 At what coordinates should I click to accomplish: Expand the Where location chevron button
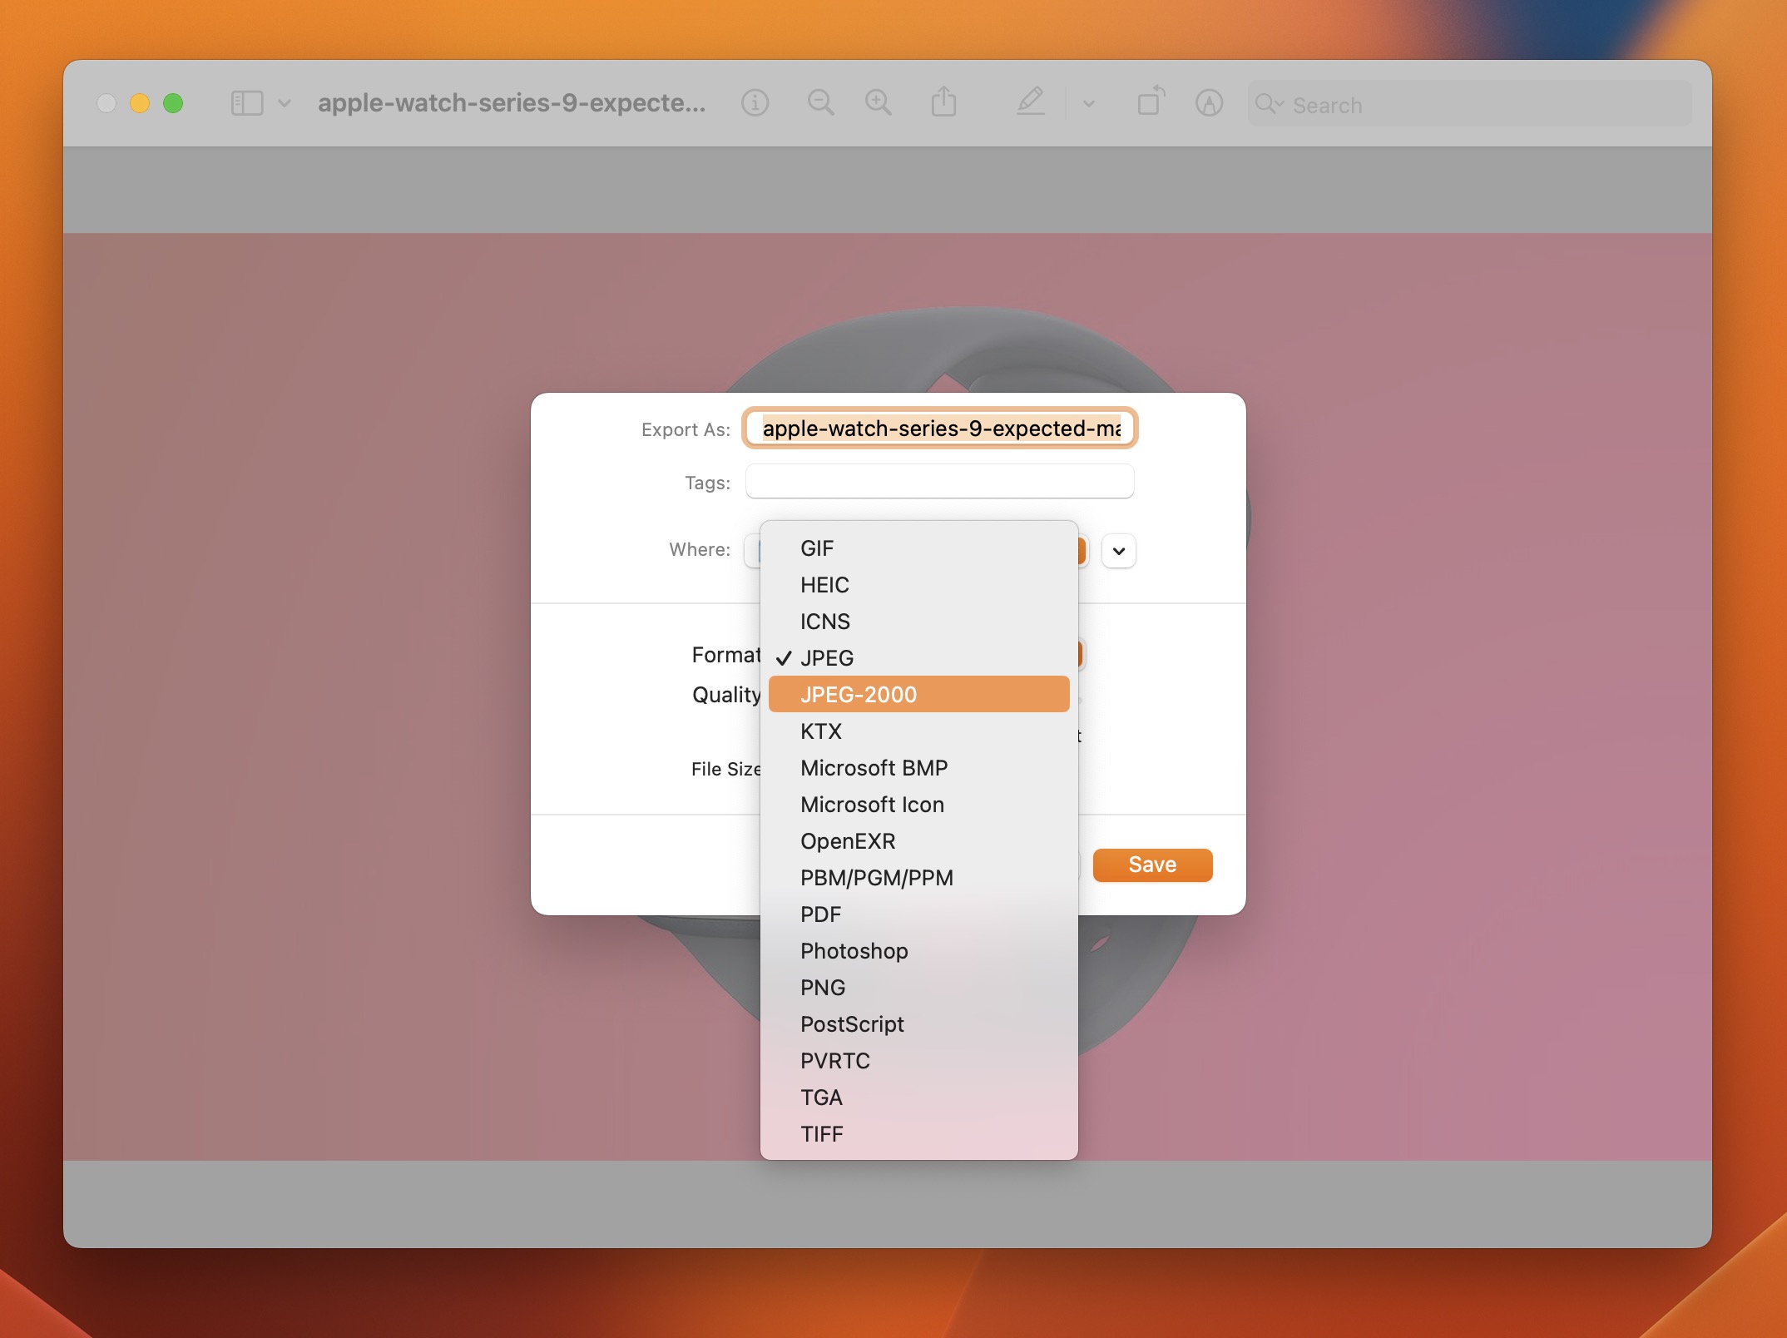coord(1118,551)
